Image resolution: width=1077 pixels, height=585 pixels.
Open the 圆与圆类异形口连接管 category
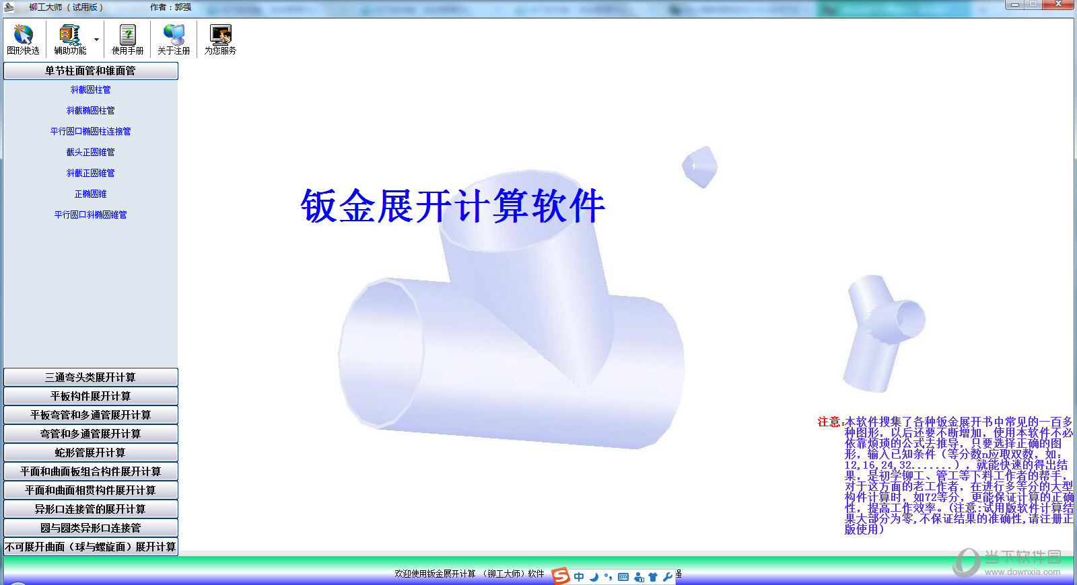tap(91, 528)
